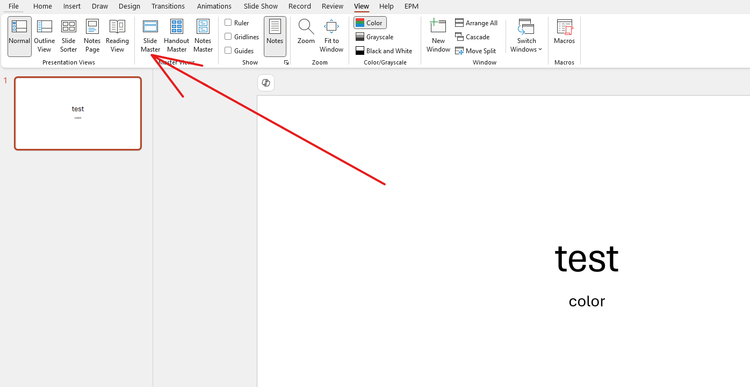Image resolution: width=750 pixels, height=387 pixels.
Task: Select Reading View
Action: (x=117, y=35)
